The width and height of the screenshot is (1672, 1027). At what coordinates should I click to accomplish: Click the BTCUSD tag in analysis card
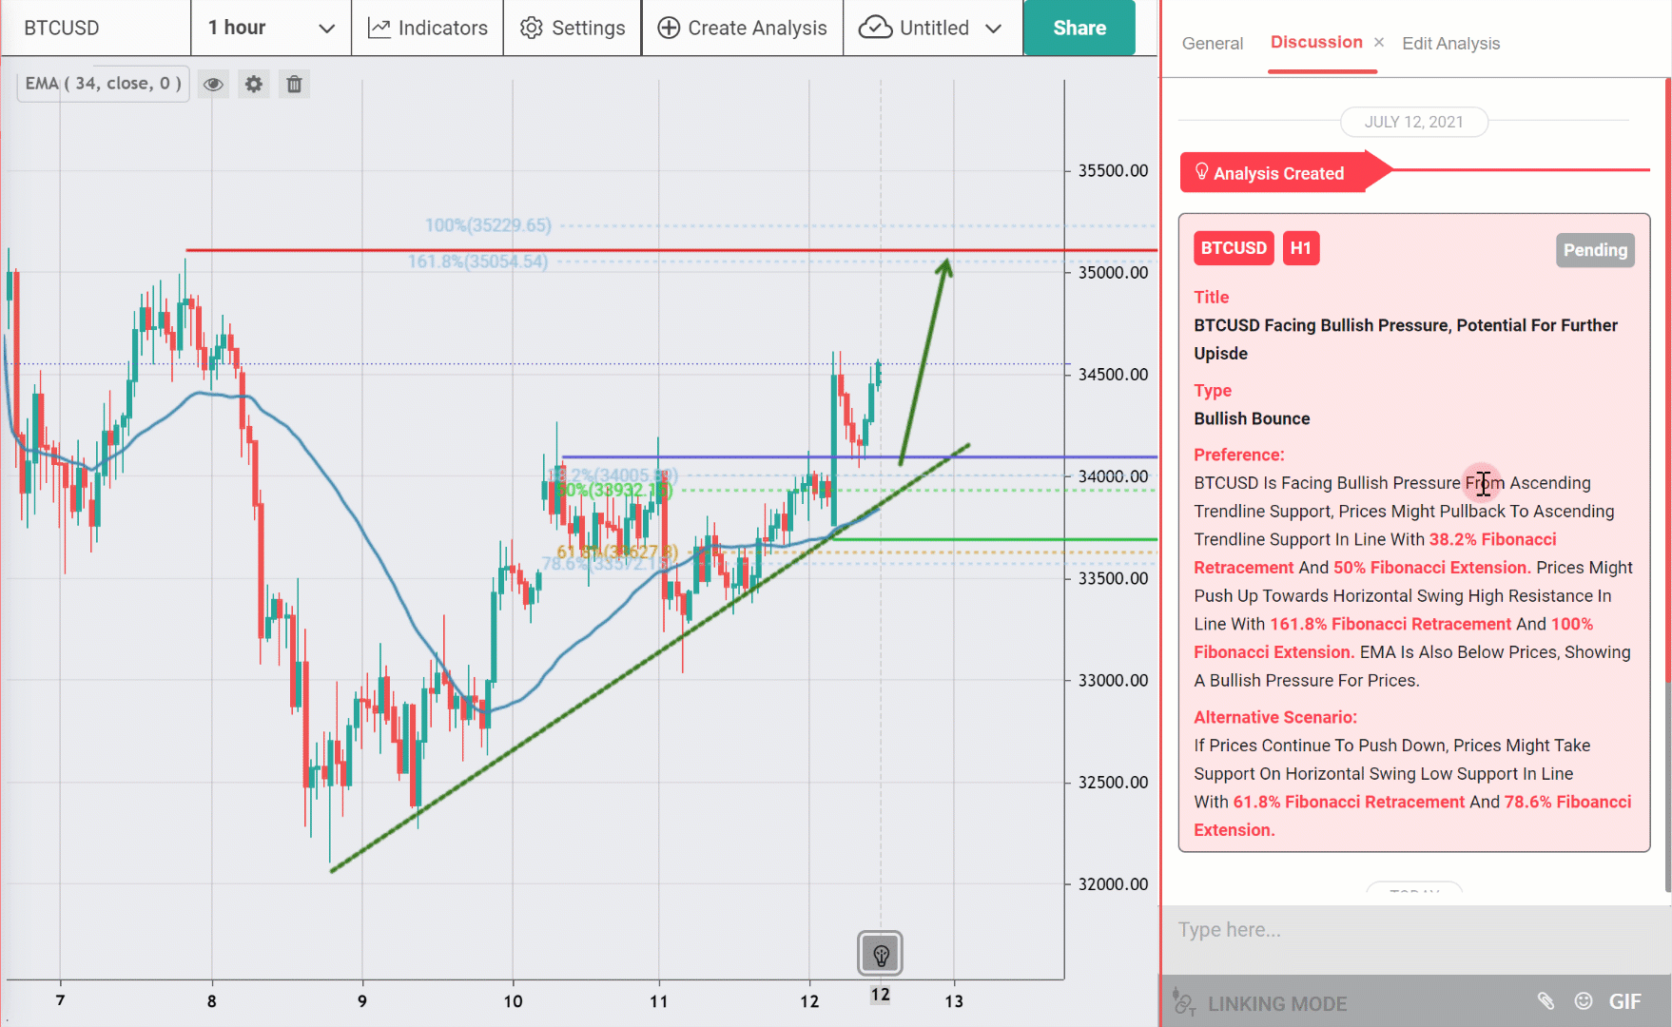tap(1234, 248)
